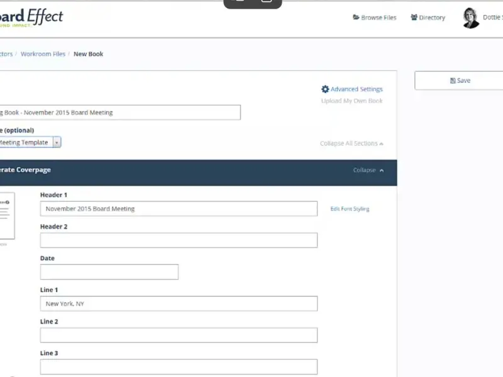This screenshot has height=377, width=503.
Task: Click Upload My Own Book link
Action: (351, 101)
